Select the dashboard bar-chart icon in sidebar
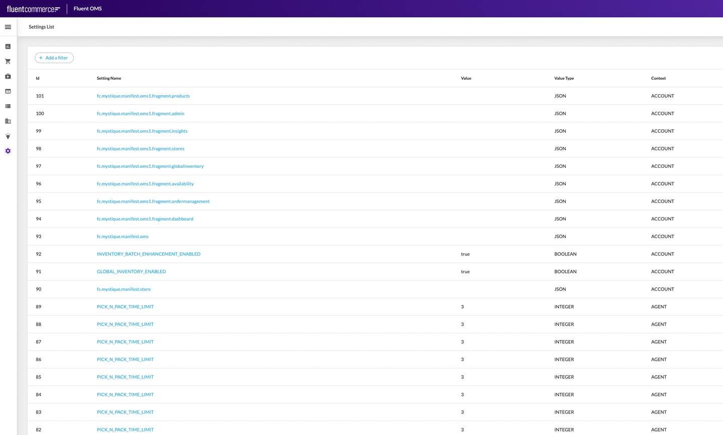The height and width of the screenshot is (435, 723). pos(8,46)
